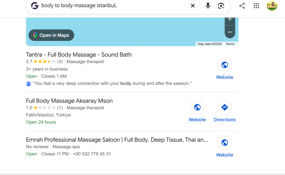Screen dimensions: 285x175
Task: Click the share icon
Action: (242, 6)
